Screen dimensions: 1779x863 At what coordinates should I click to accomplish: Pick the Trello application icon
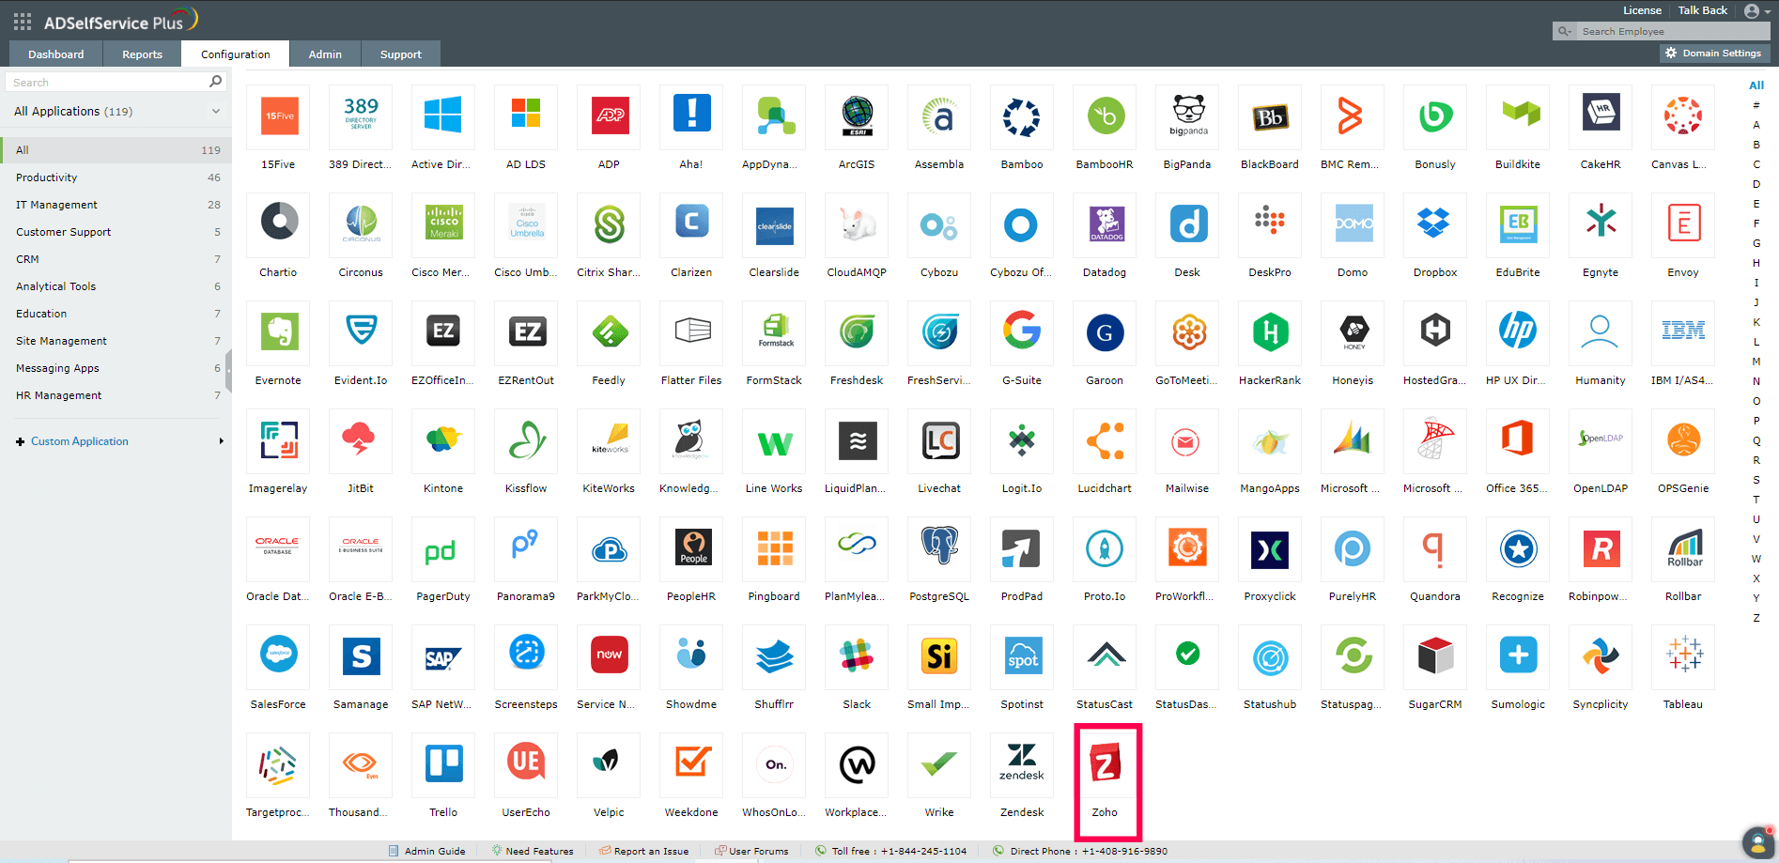pyautogui.click(x=443, y=764)
